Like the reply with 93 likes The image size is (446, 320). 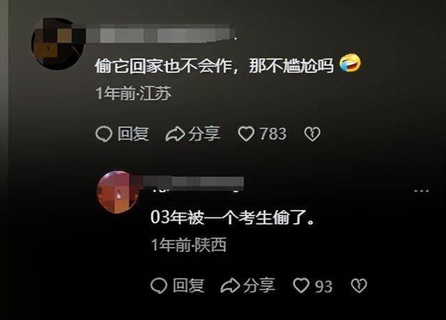(x=301, y=285)
